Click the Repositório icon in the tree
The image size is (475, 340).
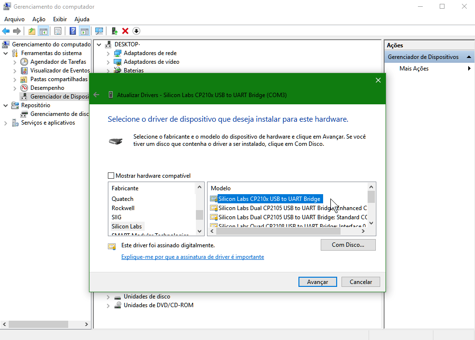pyautogui.click(x=15, y=105)
